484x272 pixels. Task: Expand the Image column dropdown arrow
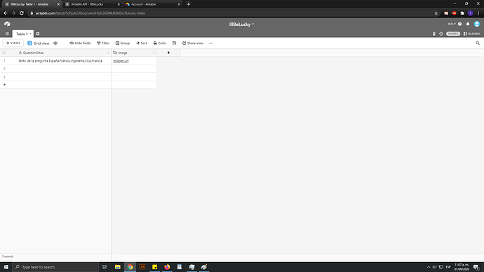[154, 53]
